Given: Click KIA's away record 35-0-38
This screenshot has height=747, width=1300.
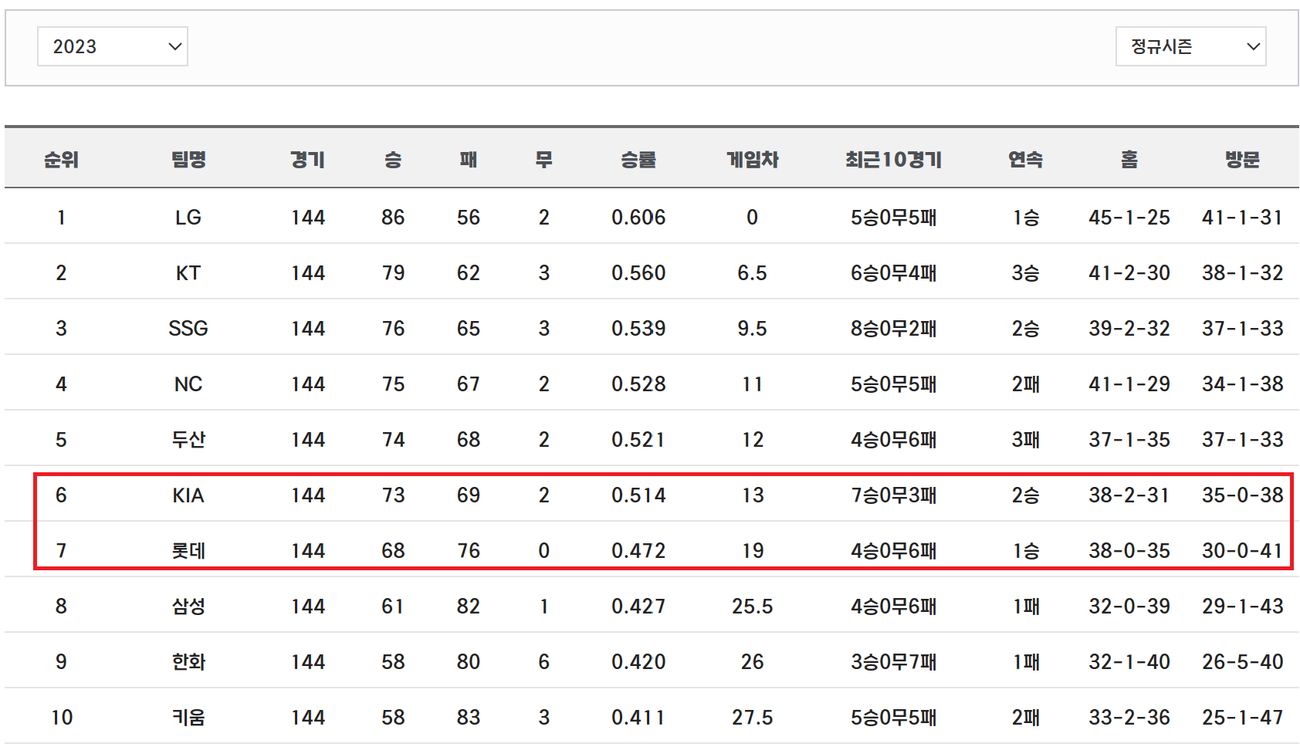Looking at the screenshot, I should 1243,495.
